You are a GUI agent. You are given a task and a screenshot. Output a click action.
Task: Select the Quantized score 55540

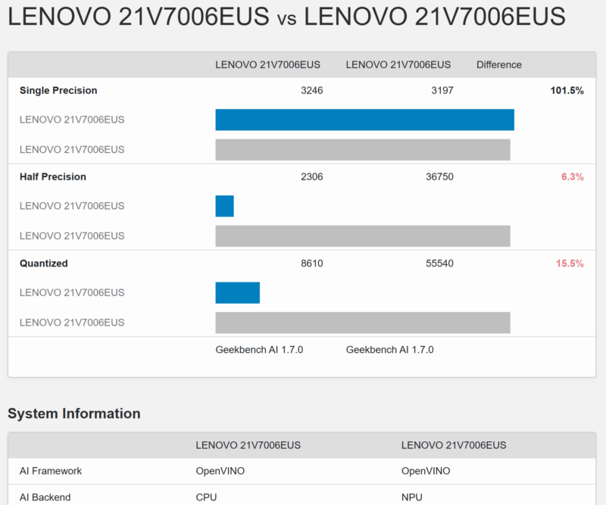coord(439,263)
